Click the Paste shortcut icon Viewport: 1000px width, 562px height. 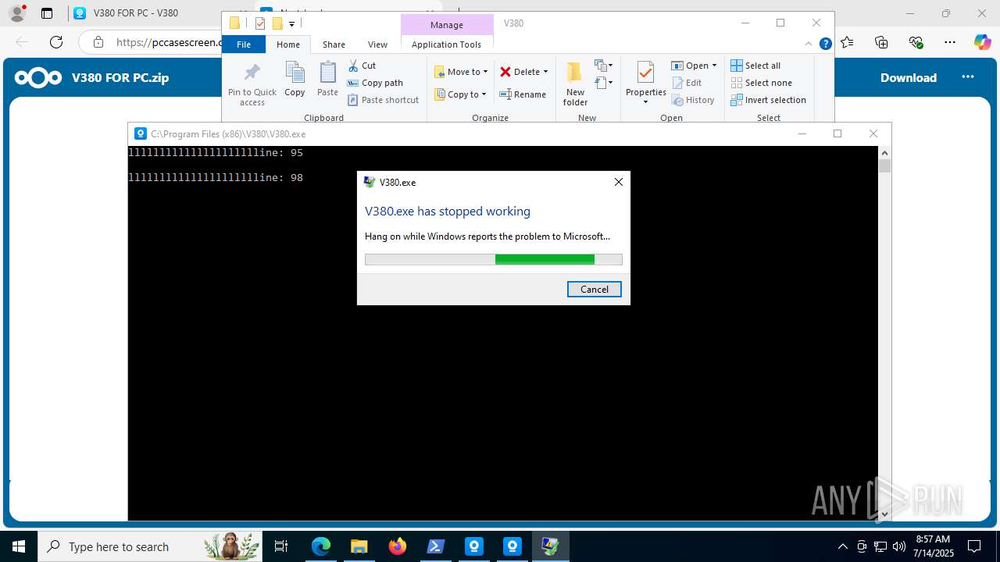(353, 100)
